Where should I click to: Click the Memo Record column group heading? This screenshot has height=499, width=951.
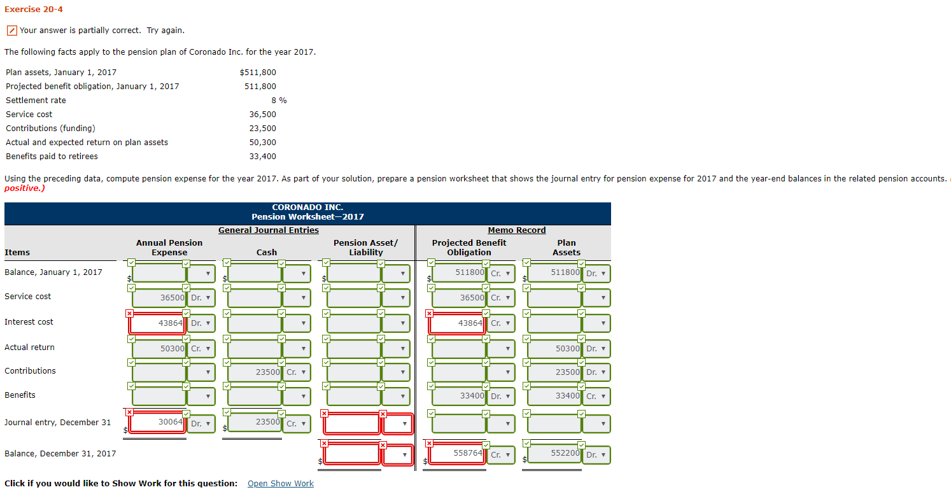pos(517,230)
